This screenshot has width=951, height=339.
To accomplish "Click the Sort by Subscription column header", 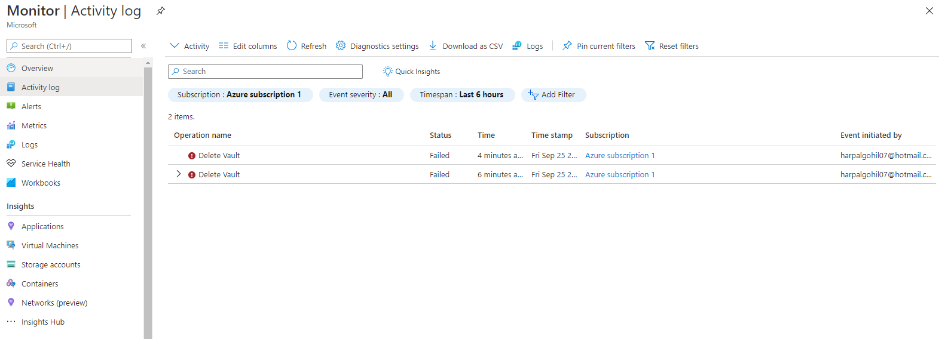I will click(607, 135).
